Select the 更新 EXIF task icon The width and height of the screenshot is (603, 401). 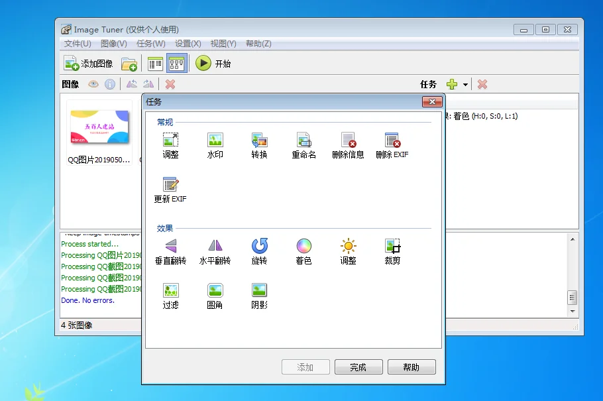pyautogui.click(x=170, y=190)
